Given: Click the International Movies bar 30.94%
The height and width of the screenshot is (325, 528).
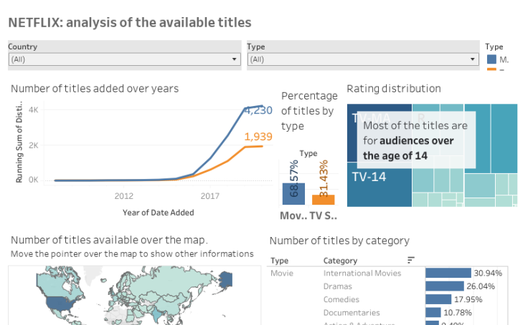Looking at the screenshot, I should click(448, 273).
